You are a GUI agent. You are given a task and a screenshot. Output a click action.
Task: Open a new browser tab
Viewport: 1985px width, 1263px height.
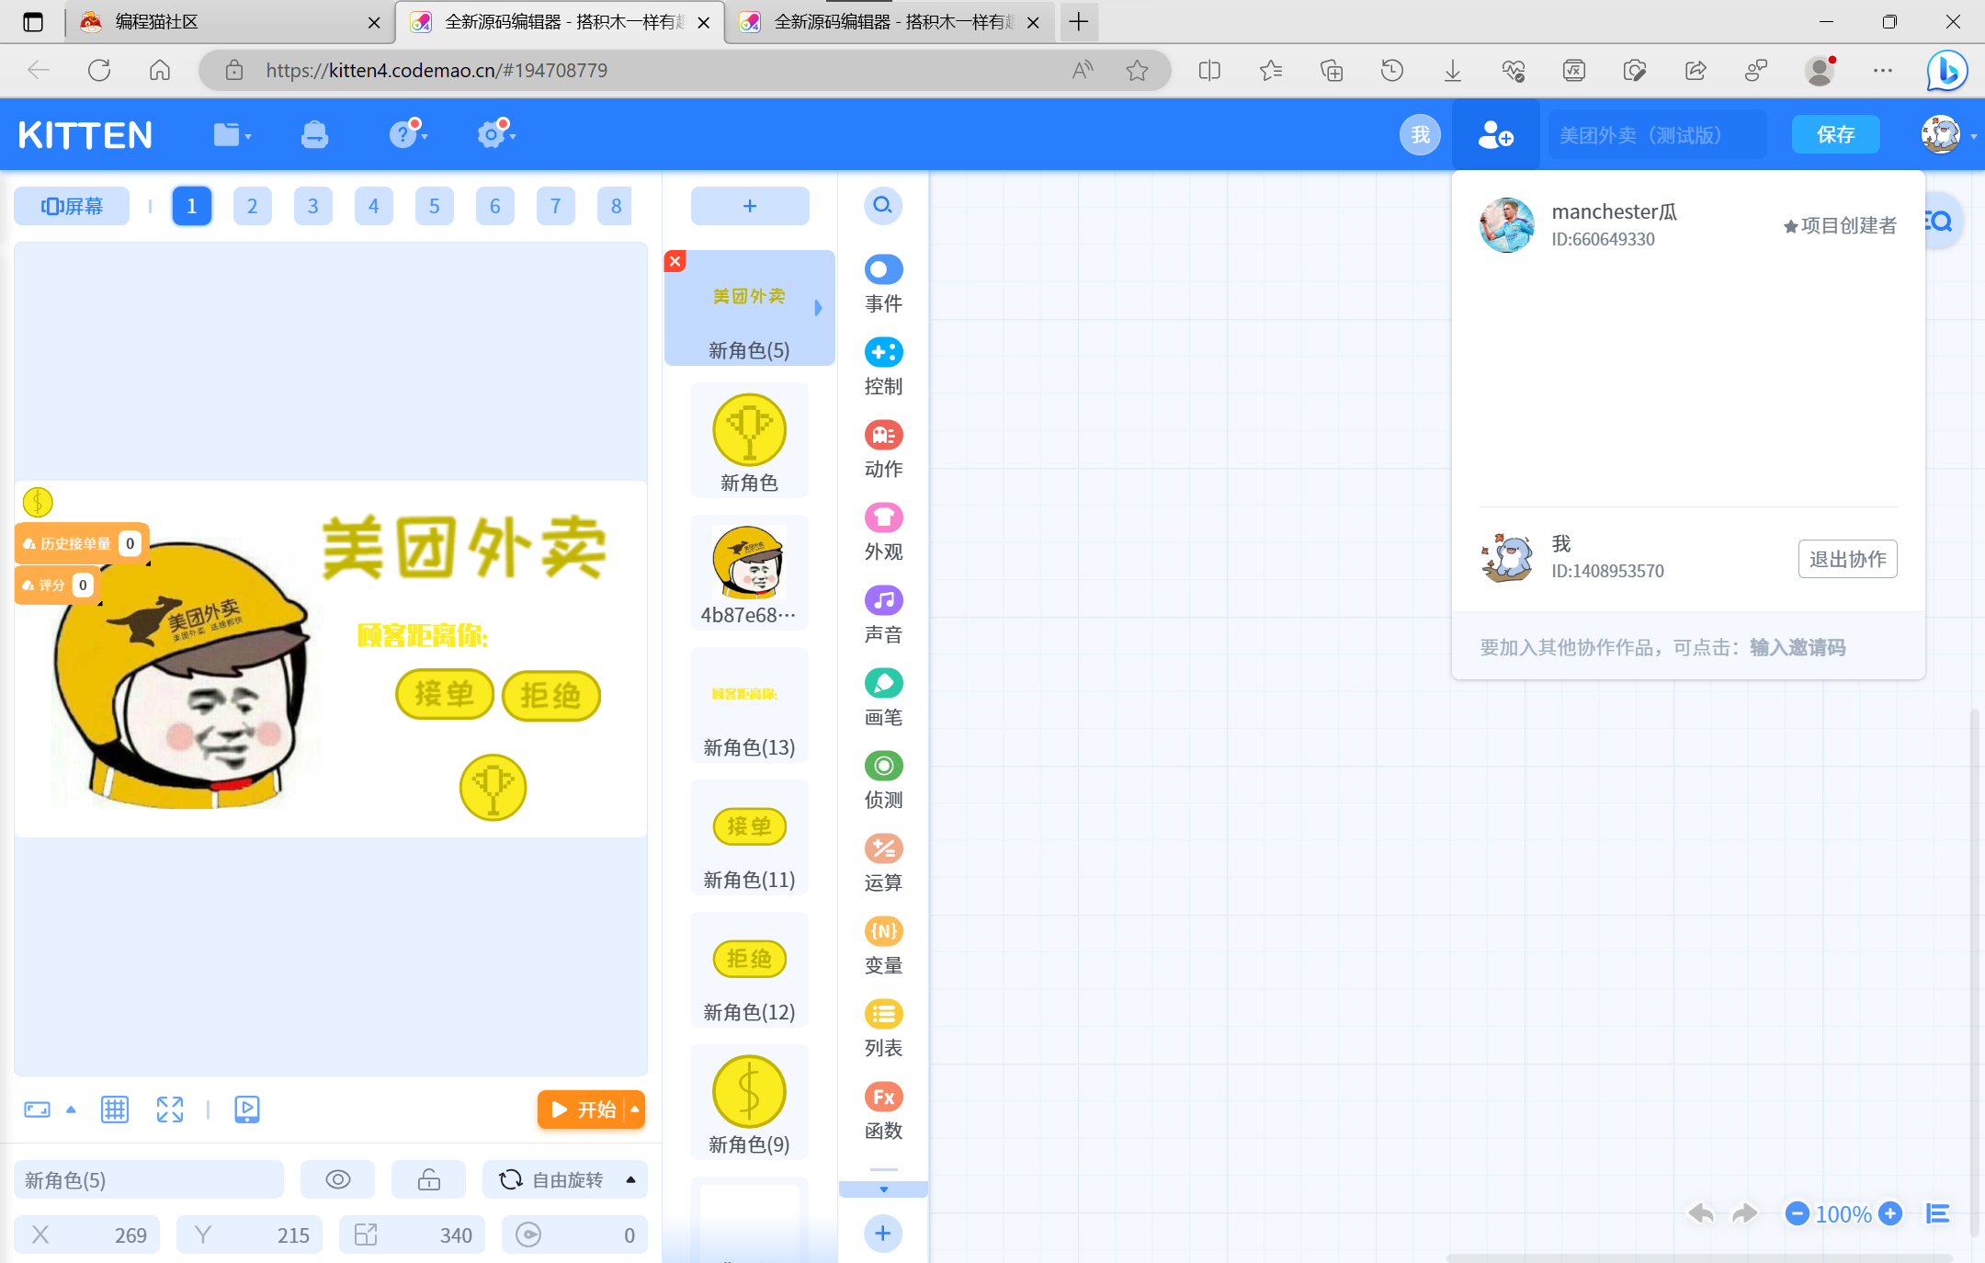pos(1079,22)
